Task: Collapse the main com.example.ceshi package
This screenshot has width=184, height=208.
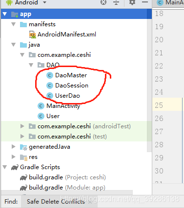Action: tap(22, 55)
